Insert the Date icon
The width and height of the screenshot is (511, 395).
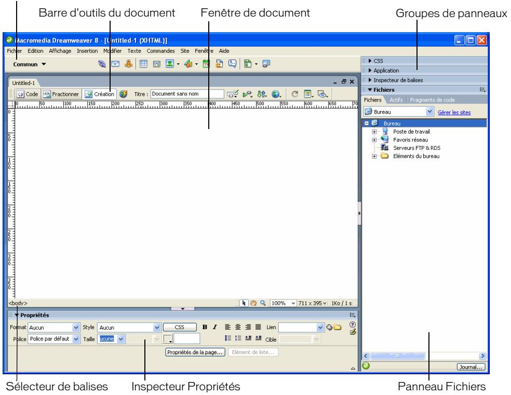pos(206,64)
